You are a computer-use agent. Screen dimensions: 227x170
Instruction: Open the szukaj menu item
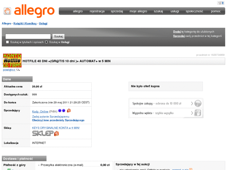(158, 11)
